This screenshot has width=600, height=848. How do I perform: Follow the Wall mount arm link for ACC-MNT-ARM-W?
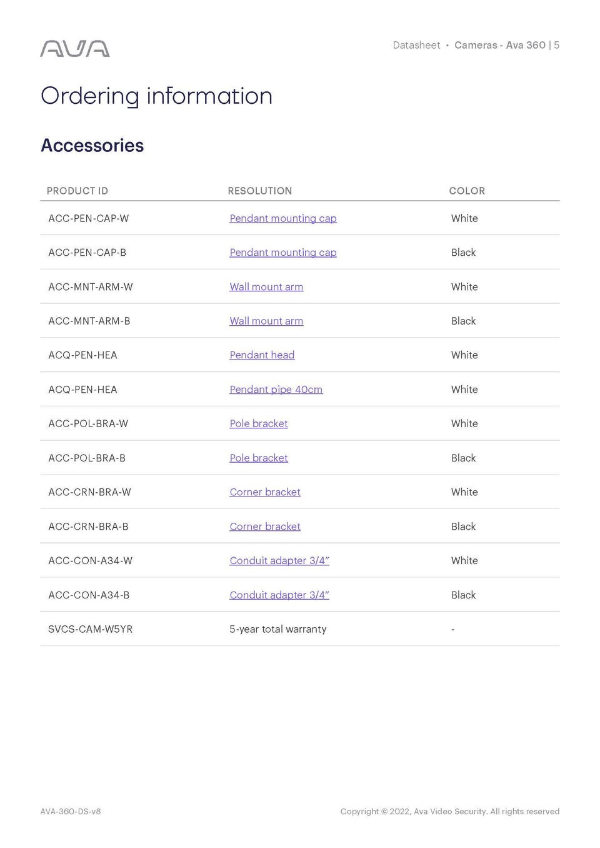coord(266,287)
